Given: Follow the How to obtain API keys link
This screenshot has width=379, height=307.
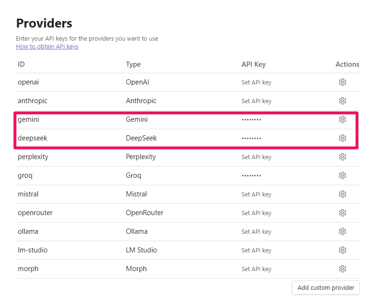Looking at the screenshot, I should (47, 46).
